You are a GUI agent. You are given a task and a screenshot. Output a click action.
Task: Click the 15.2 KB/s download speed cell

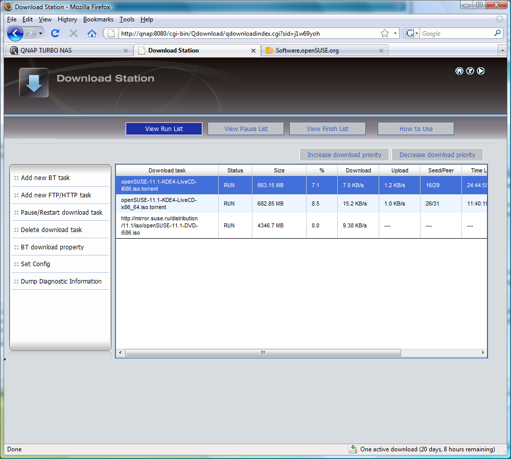[358, 203]
